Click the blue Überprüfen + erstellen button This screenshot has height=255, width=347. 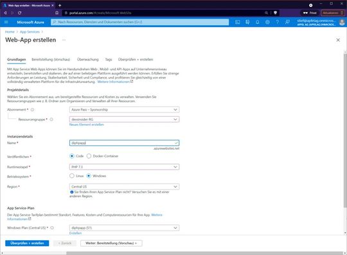pos(27,243)
